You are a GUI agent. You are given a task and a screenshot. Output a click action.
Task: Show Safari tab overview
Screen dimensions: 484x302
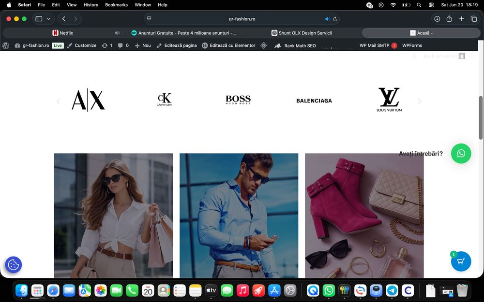point(474,19)
